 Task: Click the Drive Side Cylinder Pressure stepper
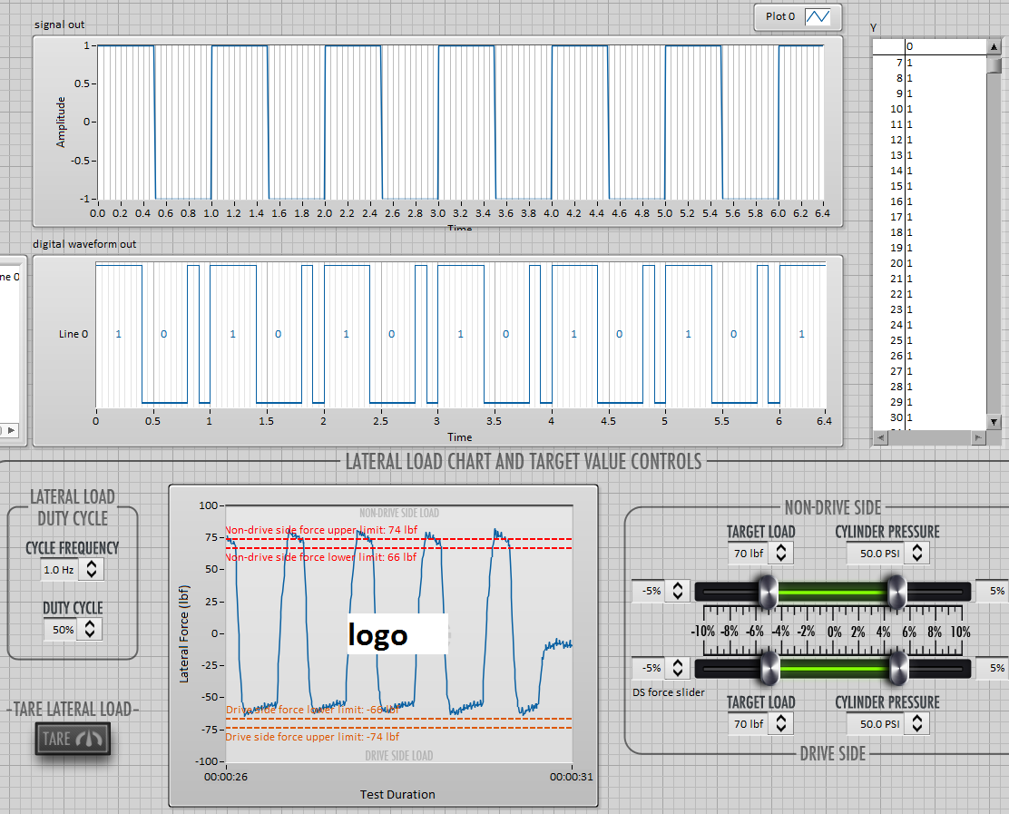(x=917, y=723)
